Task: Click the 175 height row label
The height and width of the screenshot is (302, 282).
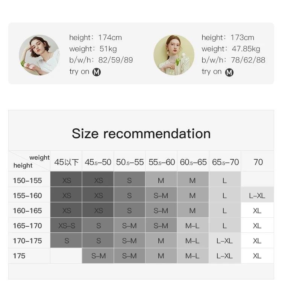Action: pyautogui.click(x=19, y=256)
